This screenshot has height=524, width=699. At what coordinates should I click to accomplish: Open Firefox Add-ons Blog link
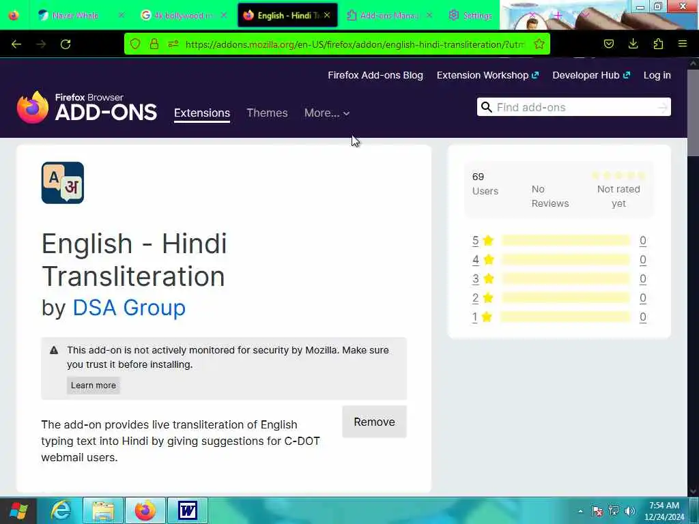click(375, 75)
